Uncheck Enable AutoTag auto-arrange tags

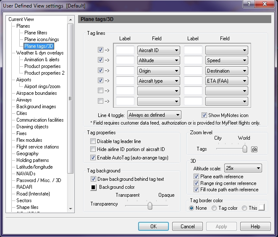click(x=93, y=158)
